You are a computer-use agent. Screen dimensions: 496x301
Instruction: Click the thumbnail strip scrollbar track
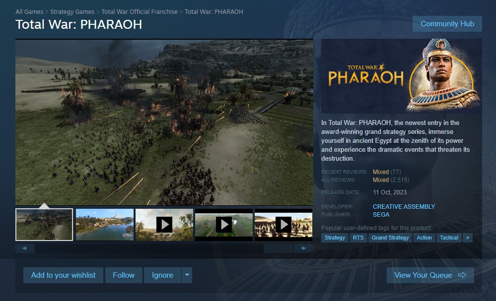[x=148, y=248]
